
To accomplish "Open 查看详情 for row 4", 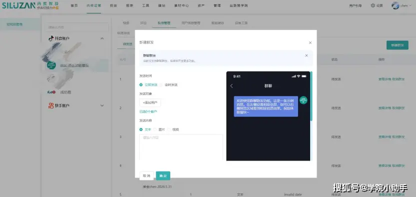I will click(x=385, y=165).
